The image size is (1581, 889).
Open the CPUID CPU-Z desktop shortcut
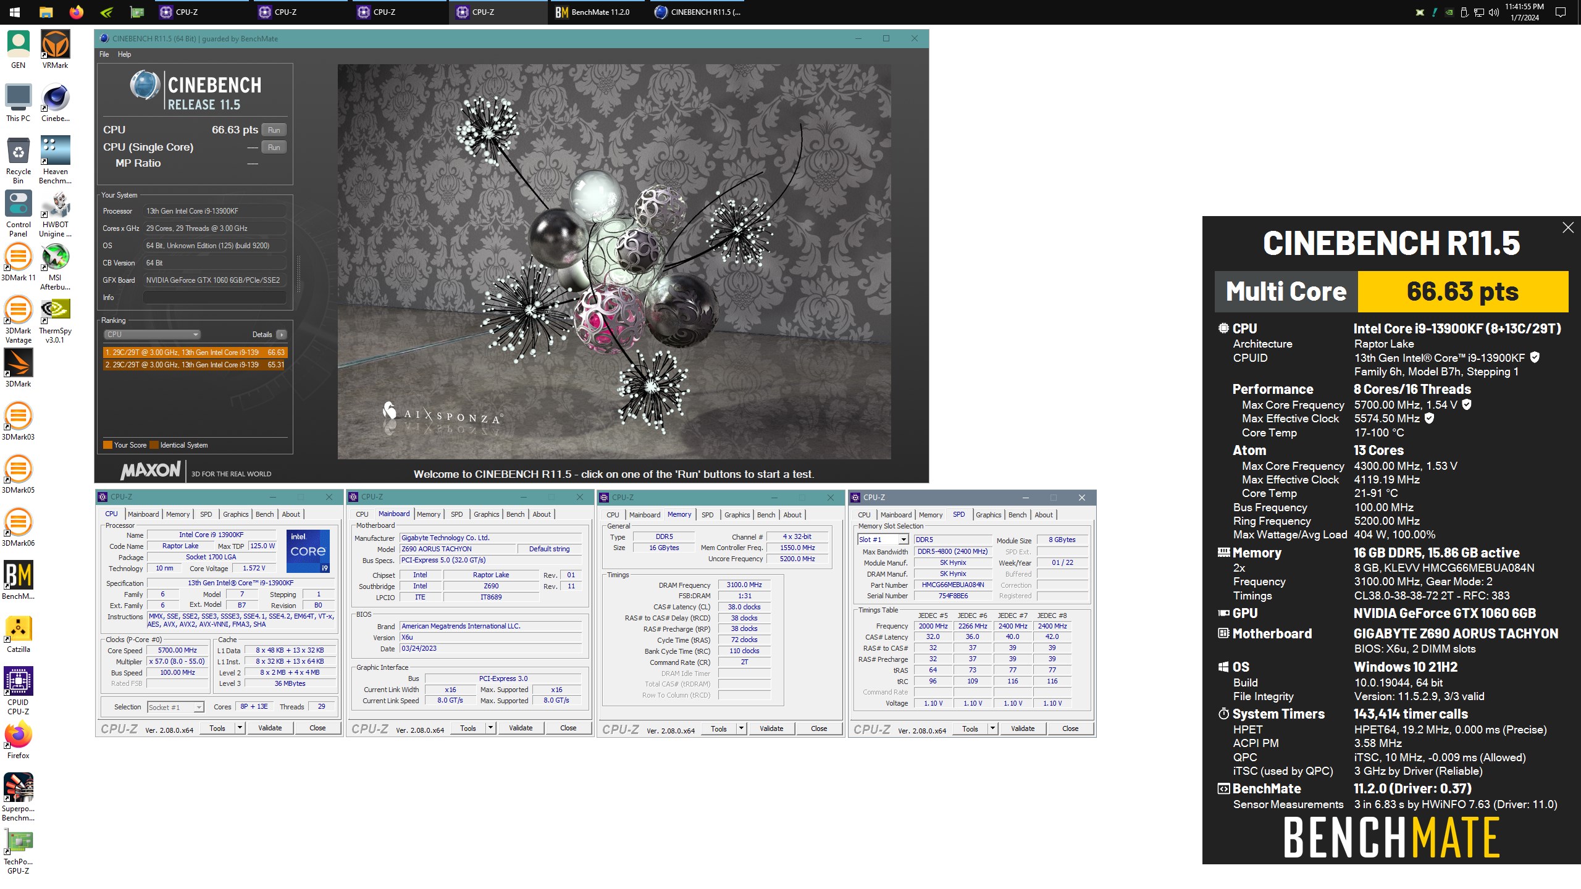[18, 691]
